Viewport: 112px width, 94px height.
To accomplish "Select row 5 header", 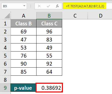I will coord(5,56).
